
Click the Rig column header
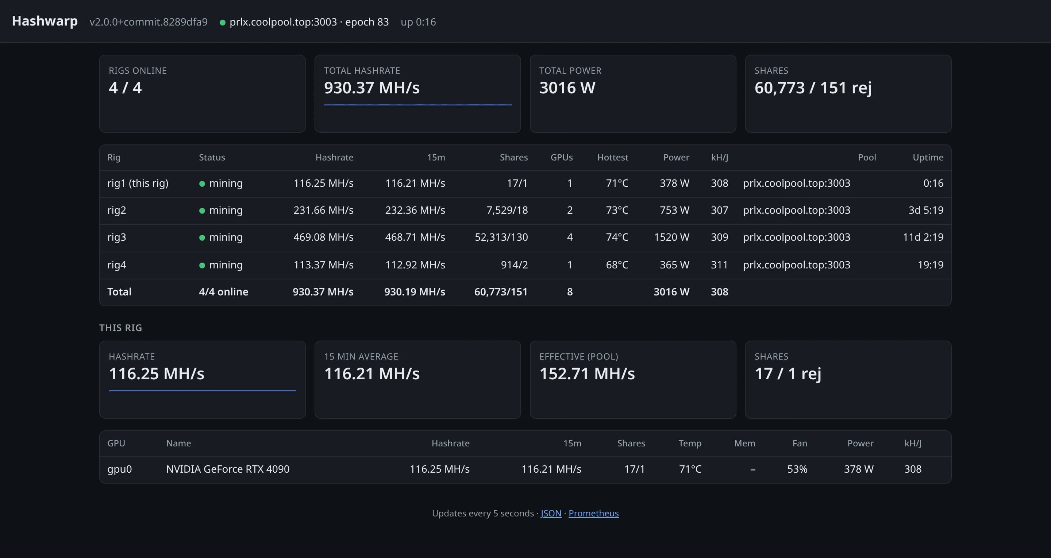click(114, 158)
